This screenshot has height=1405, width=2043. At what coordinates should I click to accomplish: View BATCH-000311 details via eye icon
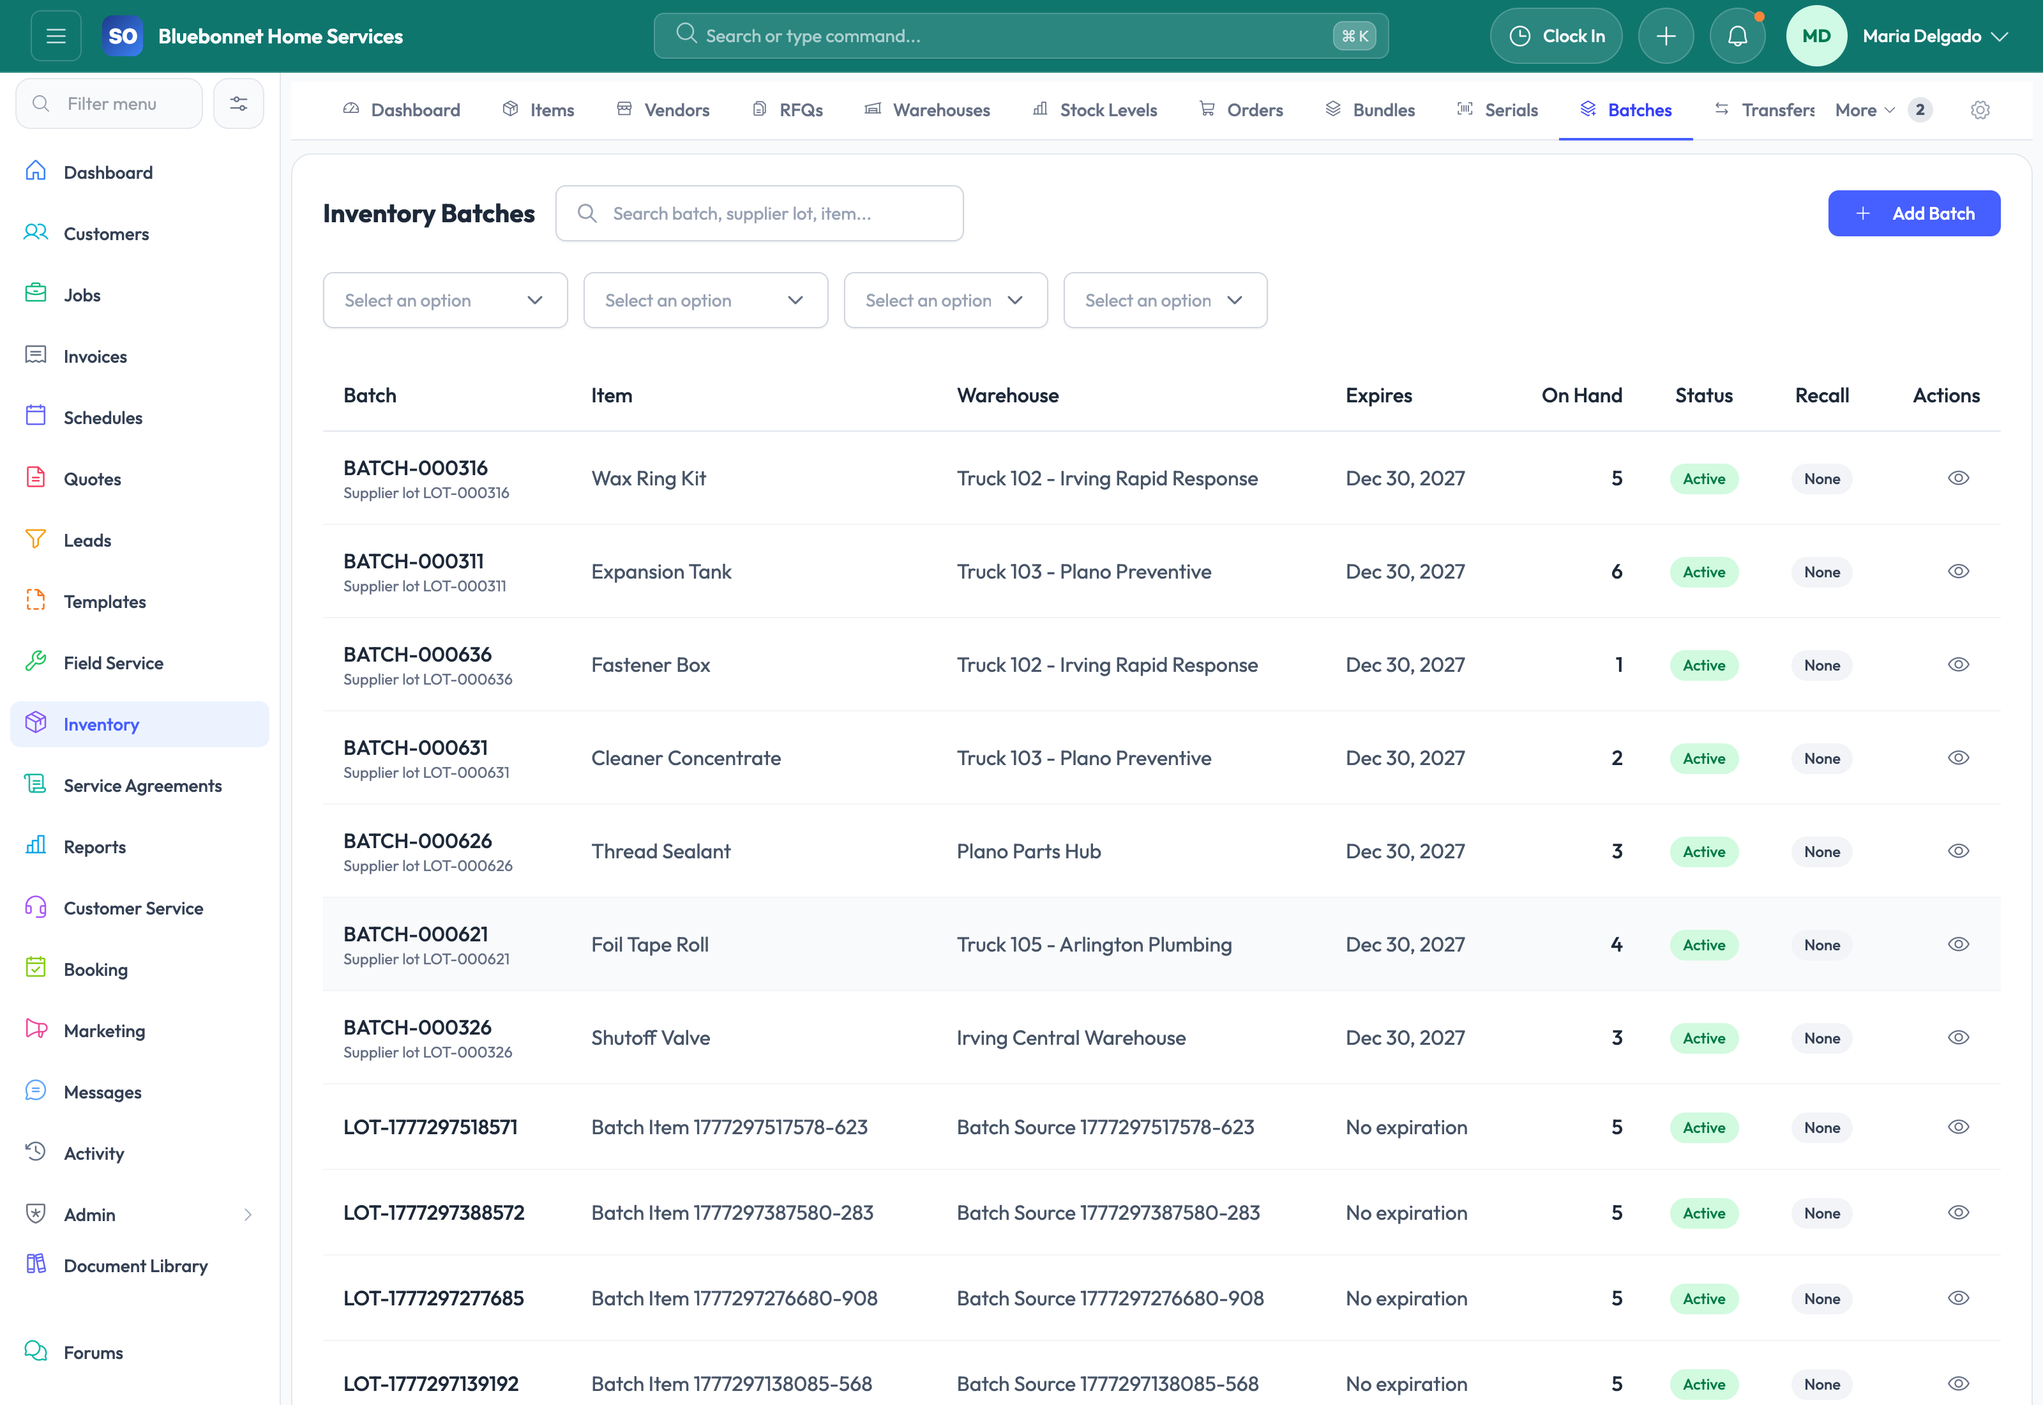tap(1957, 572)
